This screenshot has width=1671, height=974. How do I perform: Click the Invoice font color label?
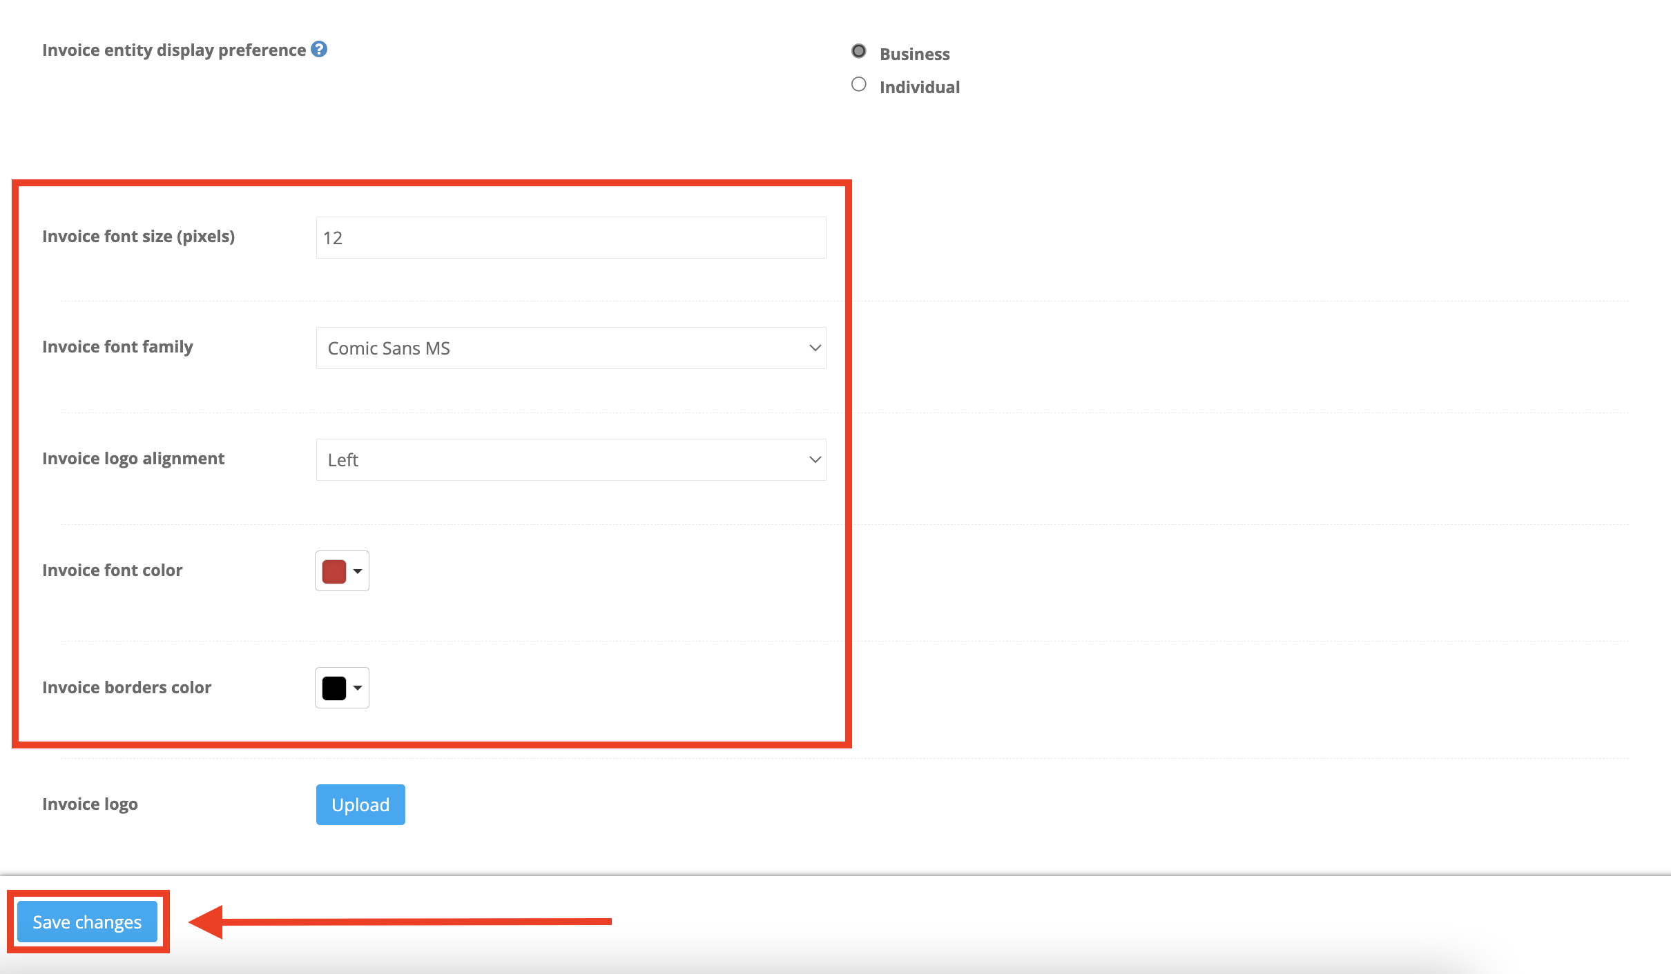point(113,570)
